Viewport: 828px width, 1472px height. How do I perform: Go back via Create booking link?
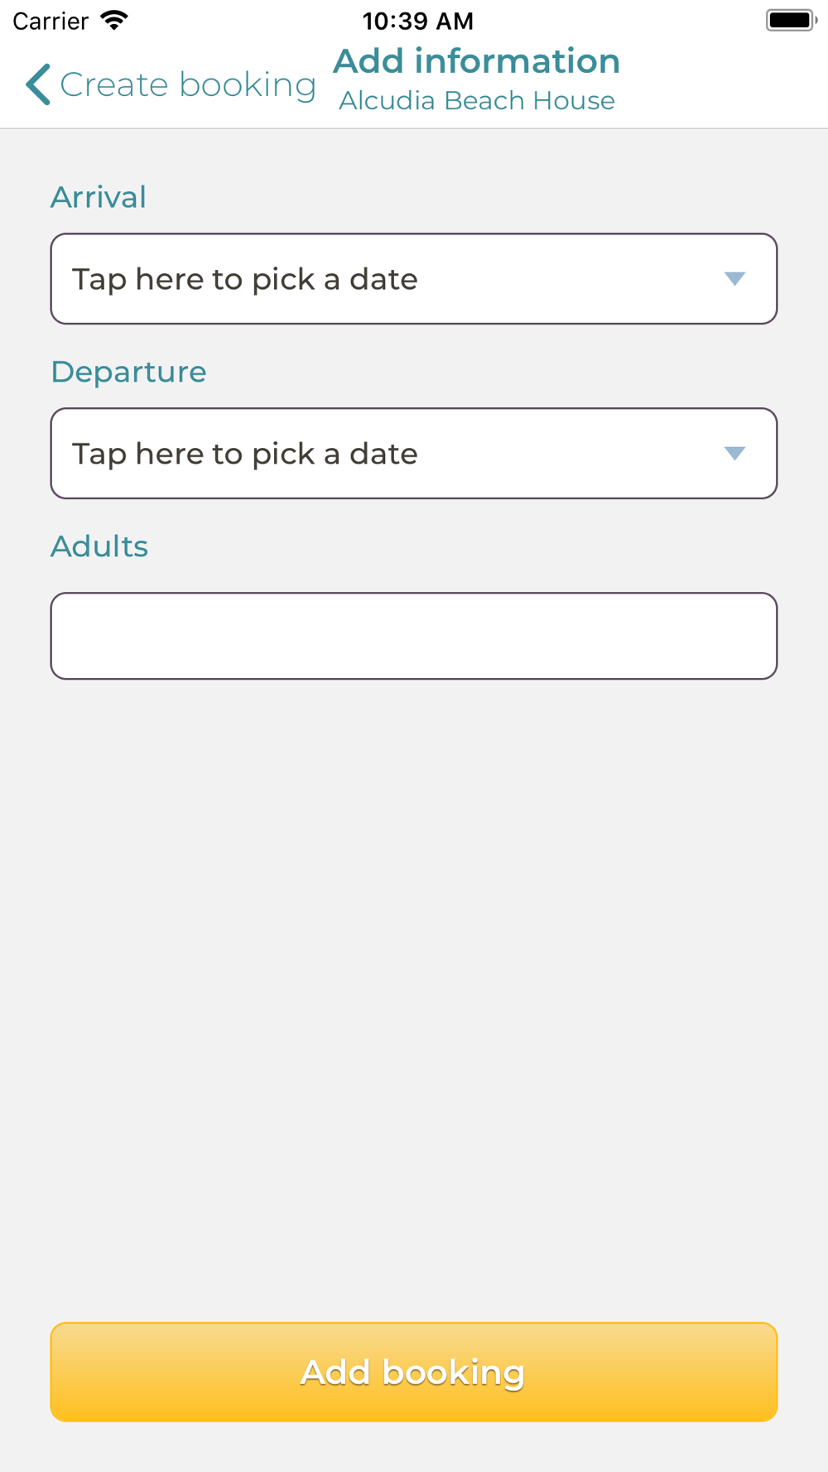point(188,84)
